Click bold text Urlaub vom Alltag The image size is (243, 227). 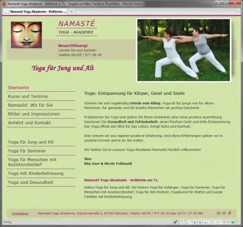[145, 103]
